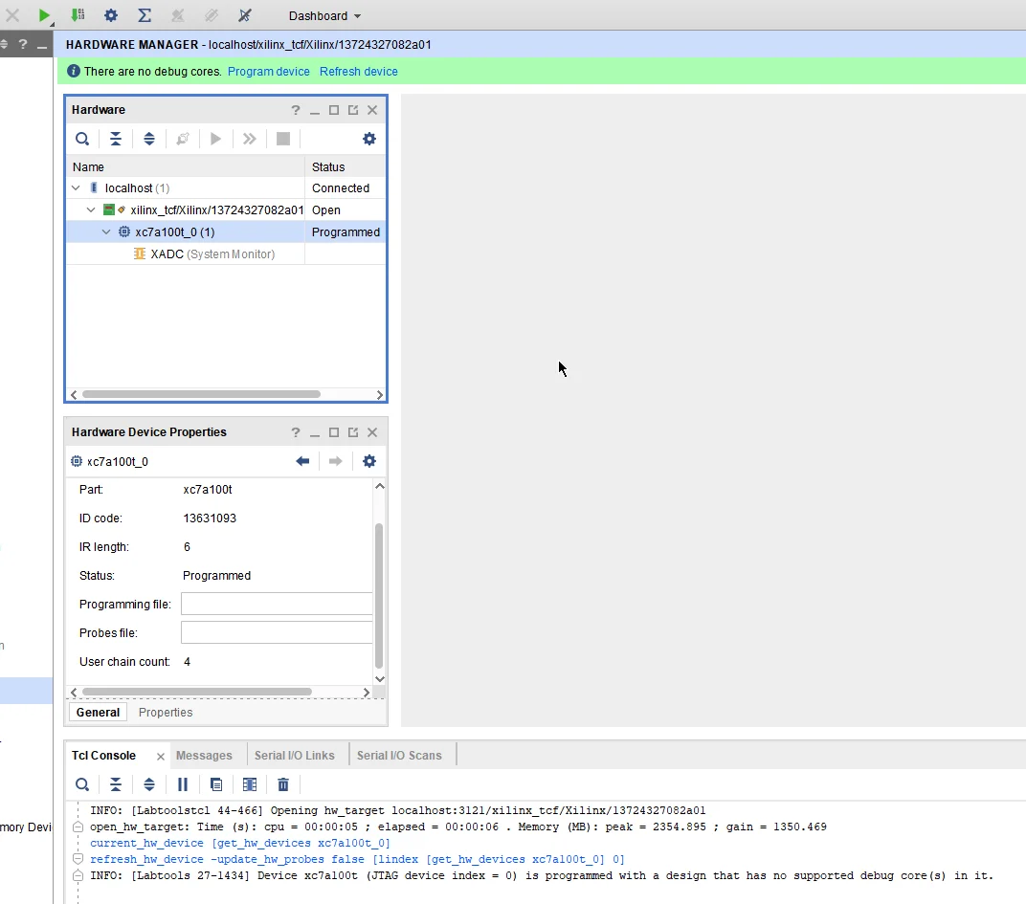The height and width of the screenshot is (904, 1026).
Task: Click the Properties panel horizontal scrollbar
Action: 197,692
